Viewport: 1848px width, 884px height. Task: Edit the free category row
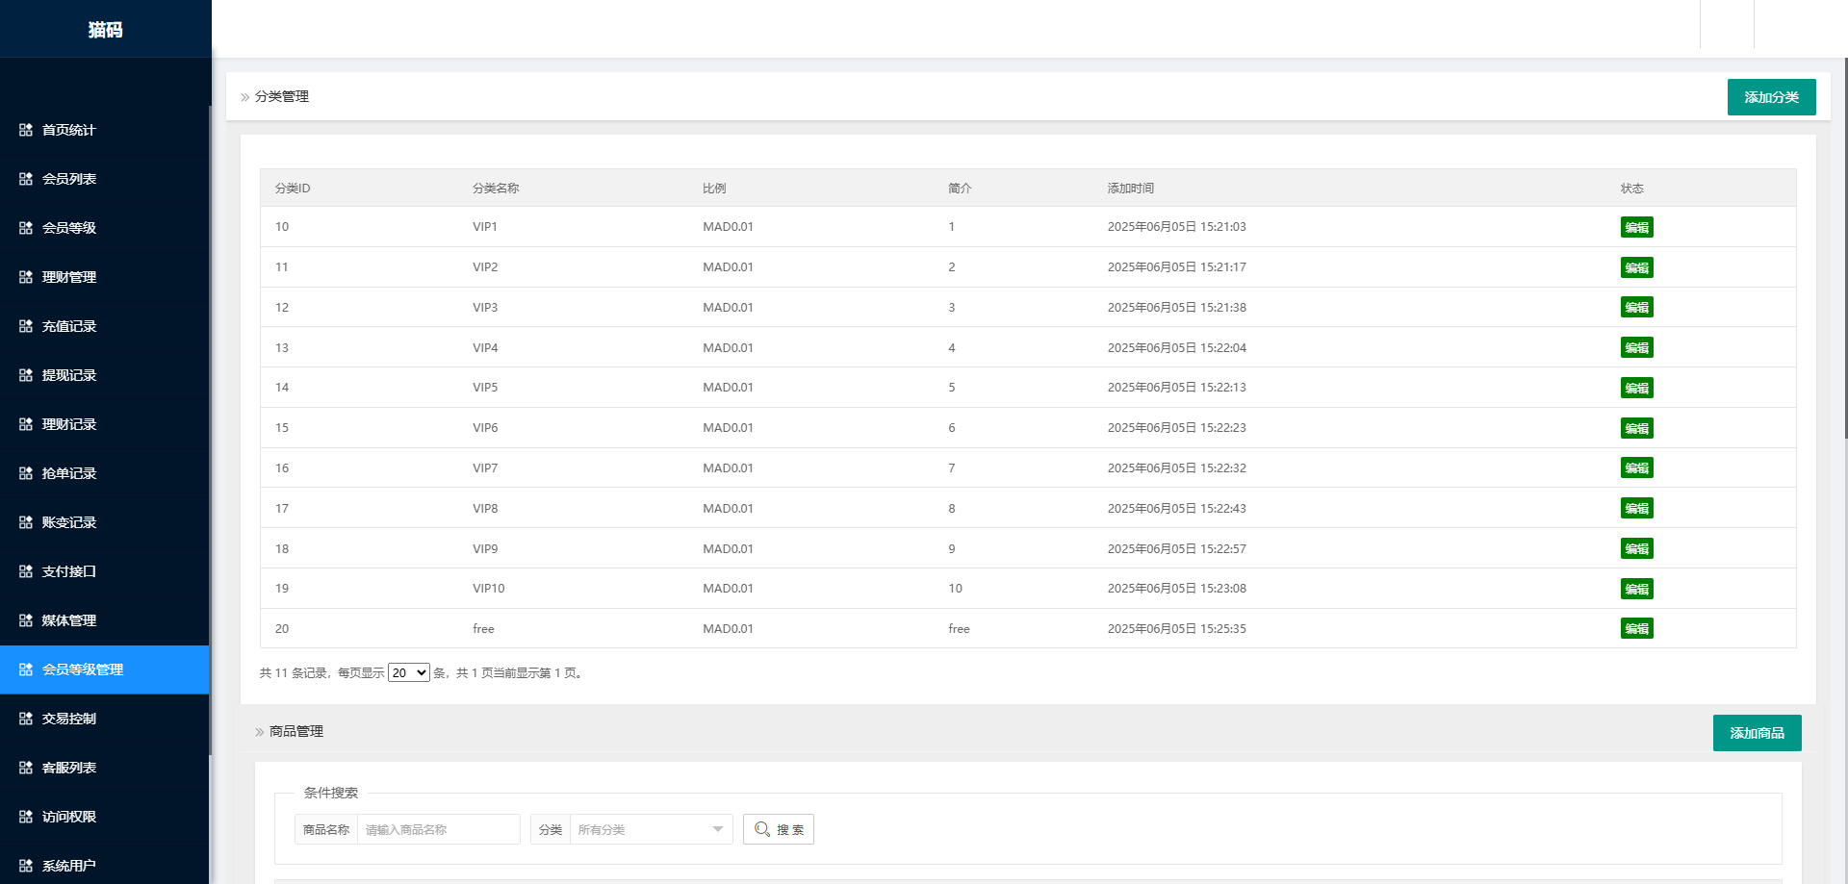coord(1636,629)
